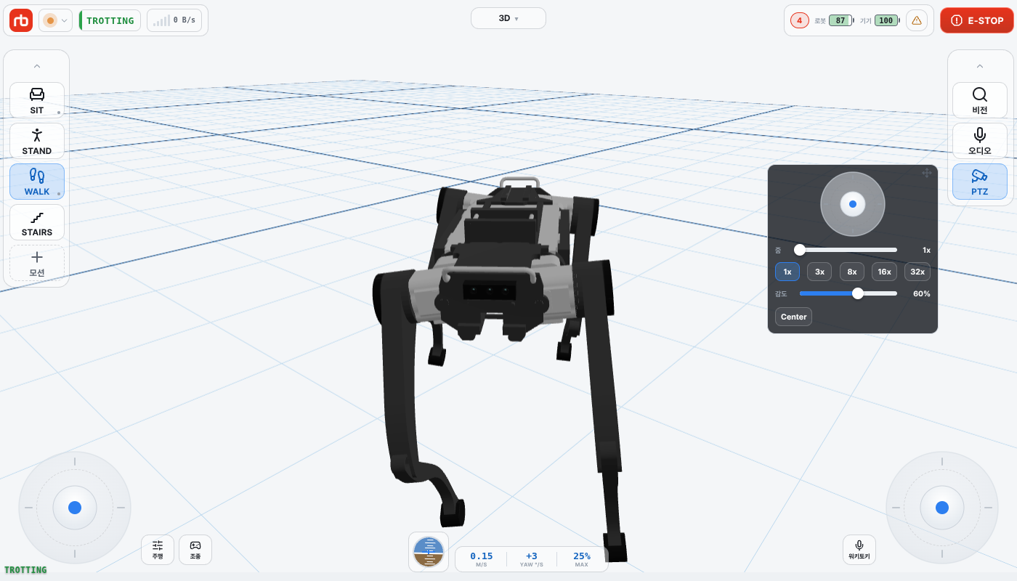
Task: Click the red rb logo icon
Action: click(21, 20)
